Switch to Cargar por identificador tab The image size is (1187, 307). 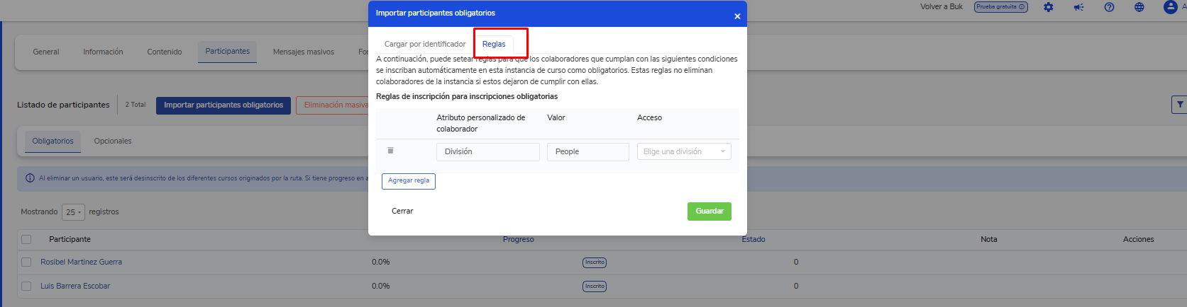pos(424,44)
